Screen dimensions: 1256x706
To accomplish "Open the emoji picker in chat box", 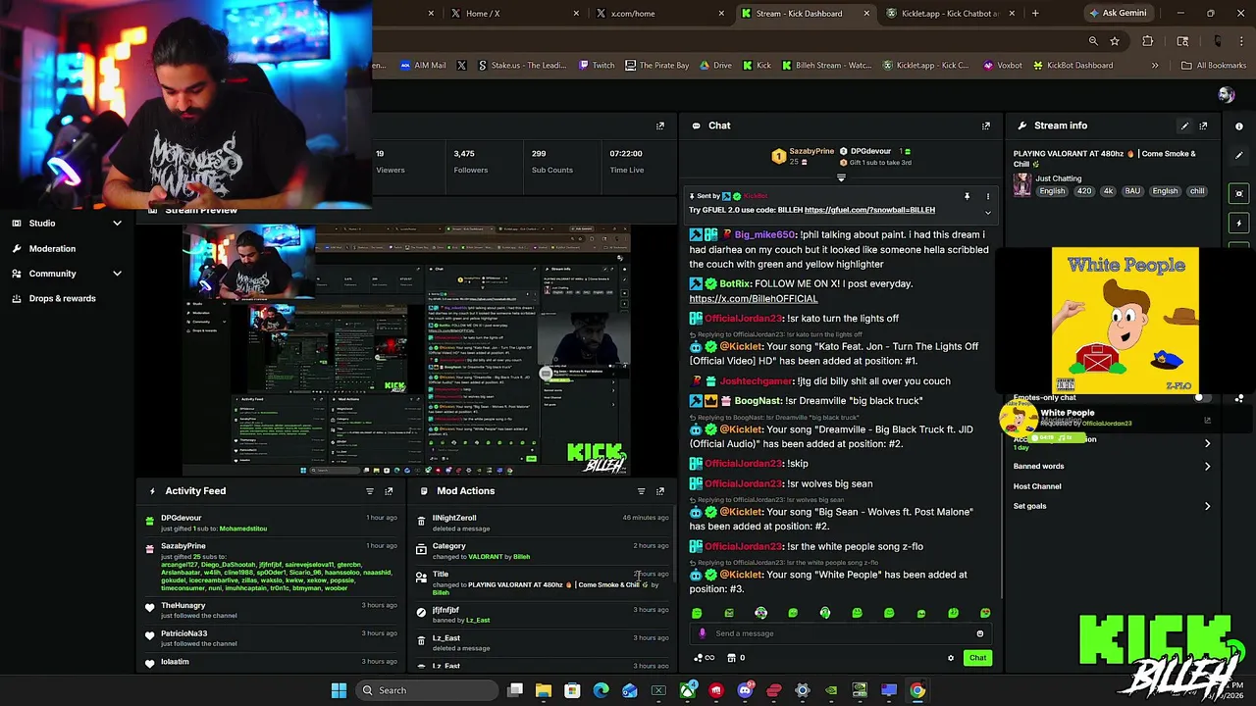I will pyautogui.click(x=979, y=633).
